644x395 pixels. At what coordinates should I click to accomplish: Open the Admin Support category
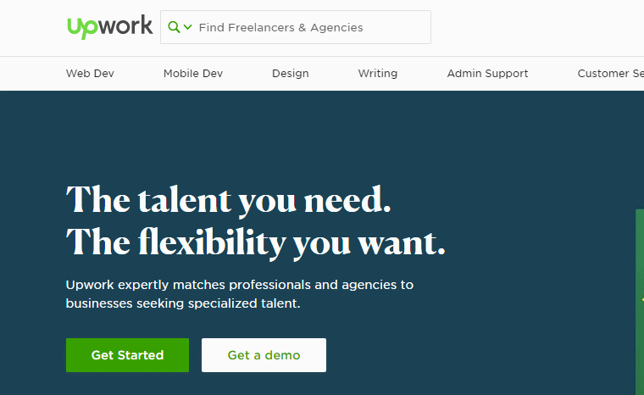point(487,73)
